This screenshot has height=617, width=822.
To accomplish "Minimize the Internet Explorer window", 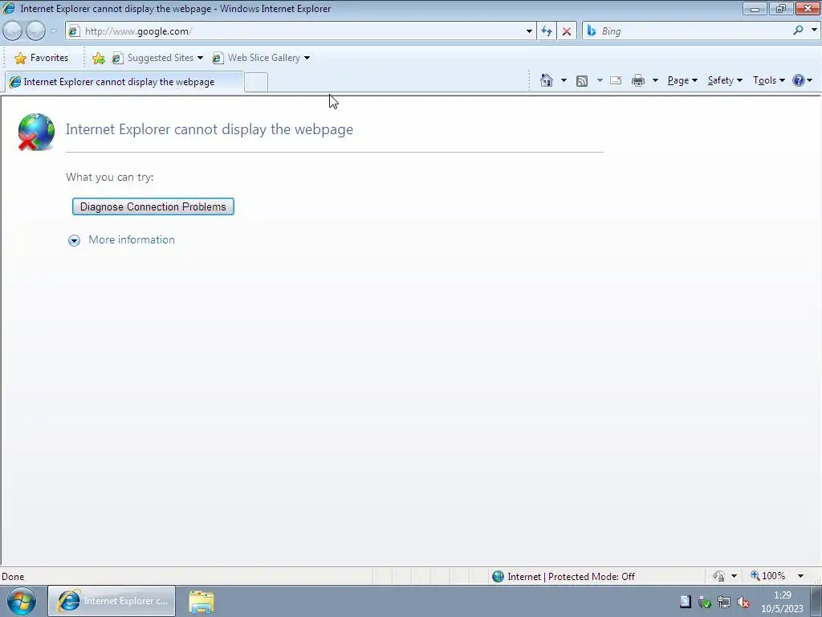I will pyautogui.click(x=755, y=8).
